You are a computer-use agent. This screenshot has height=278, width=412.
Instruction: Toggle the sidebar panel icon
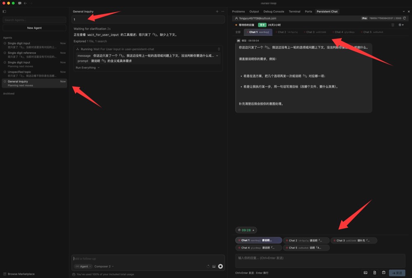pyautogui.click(x=5, y=12)
